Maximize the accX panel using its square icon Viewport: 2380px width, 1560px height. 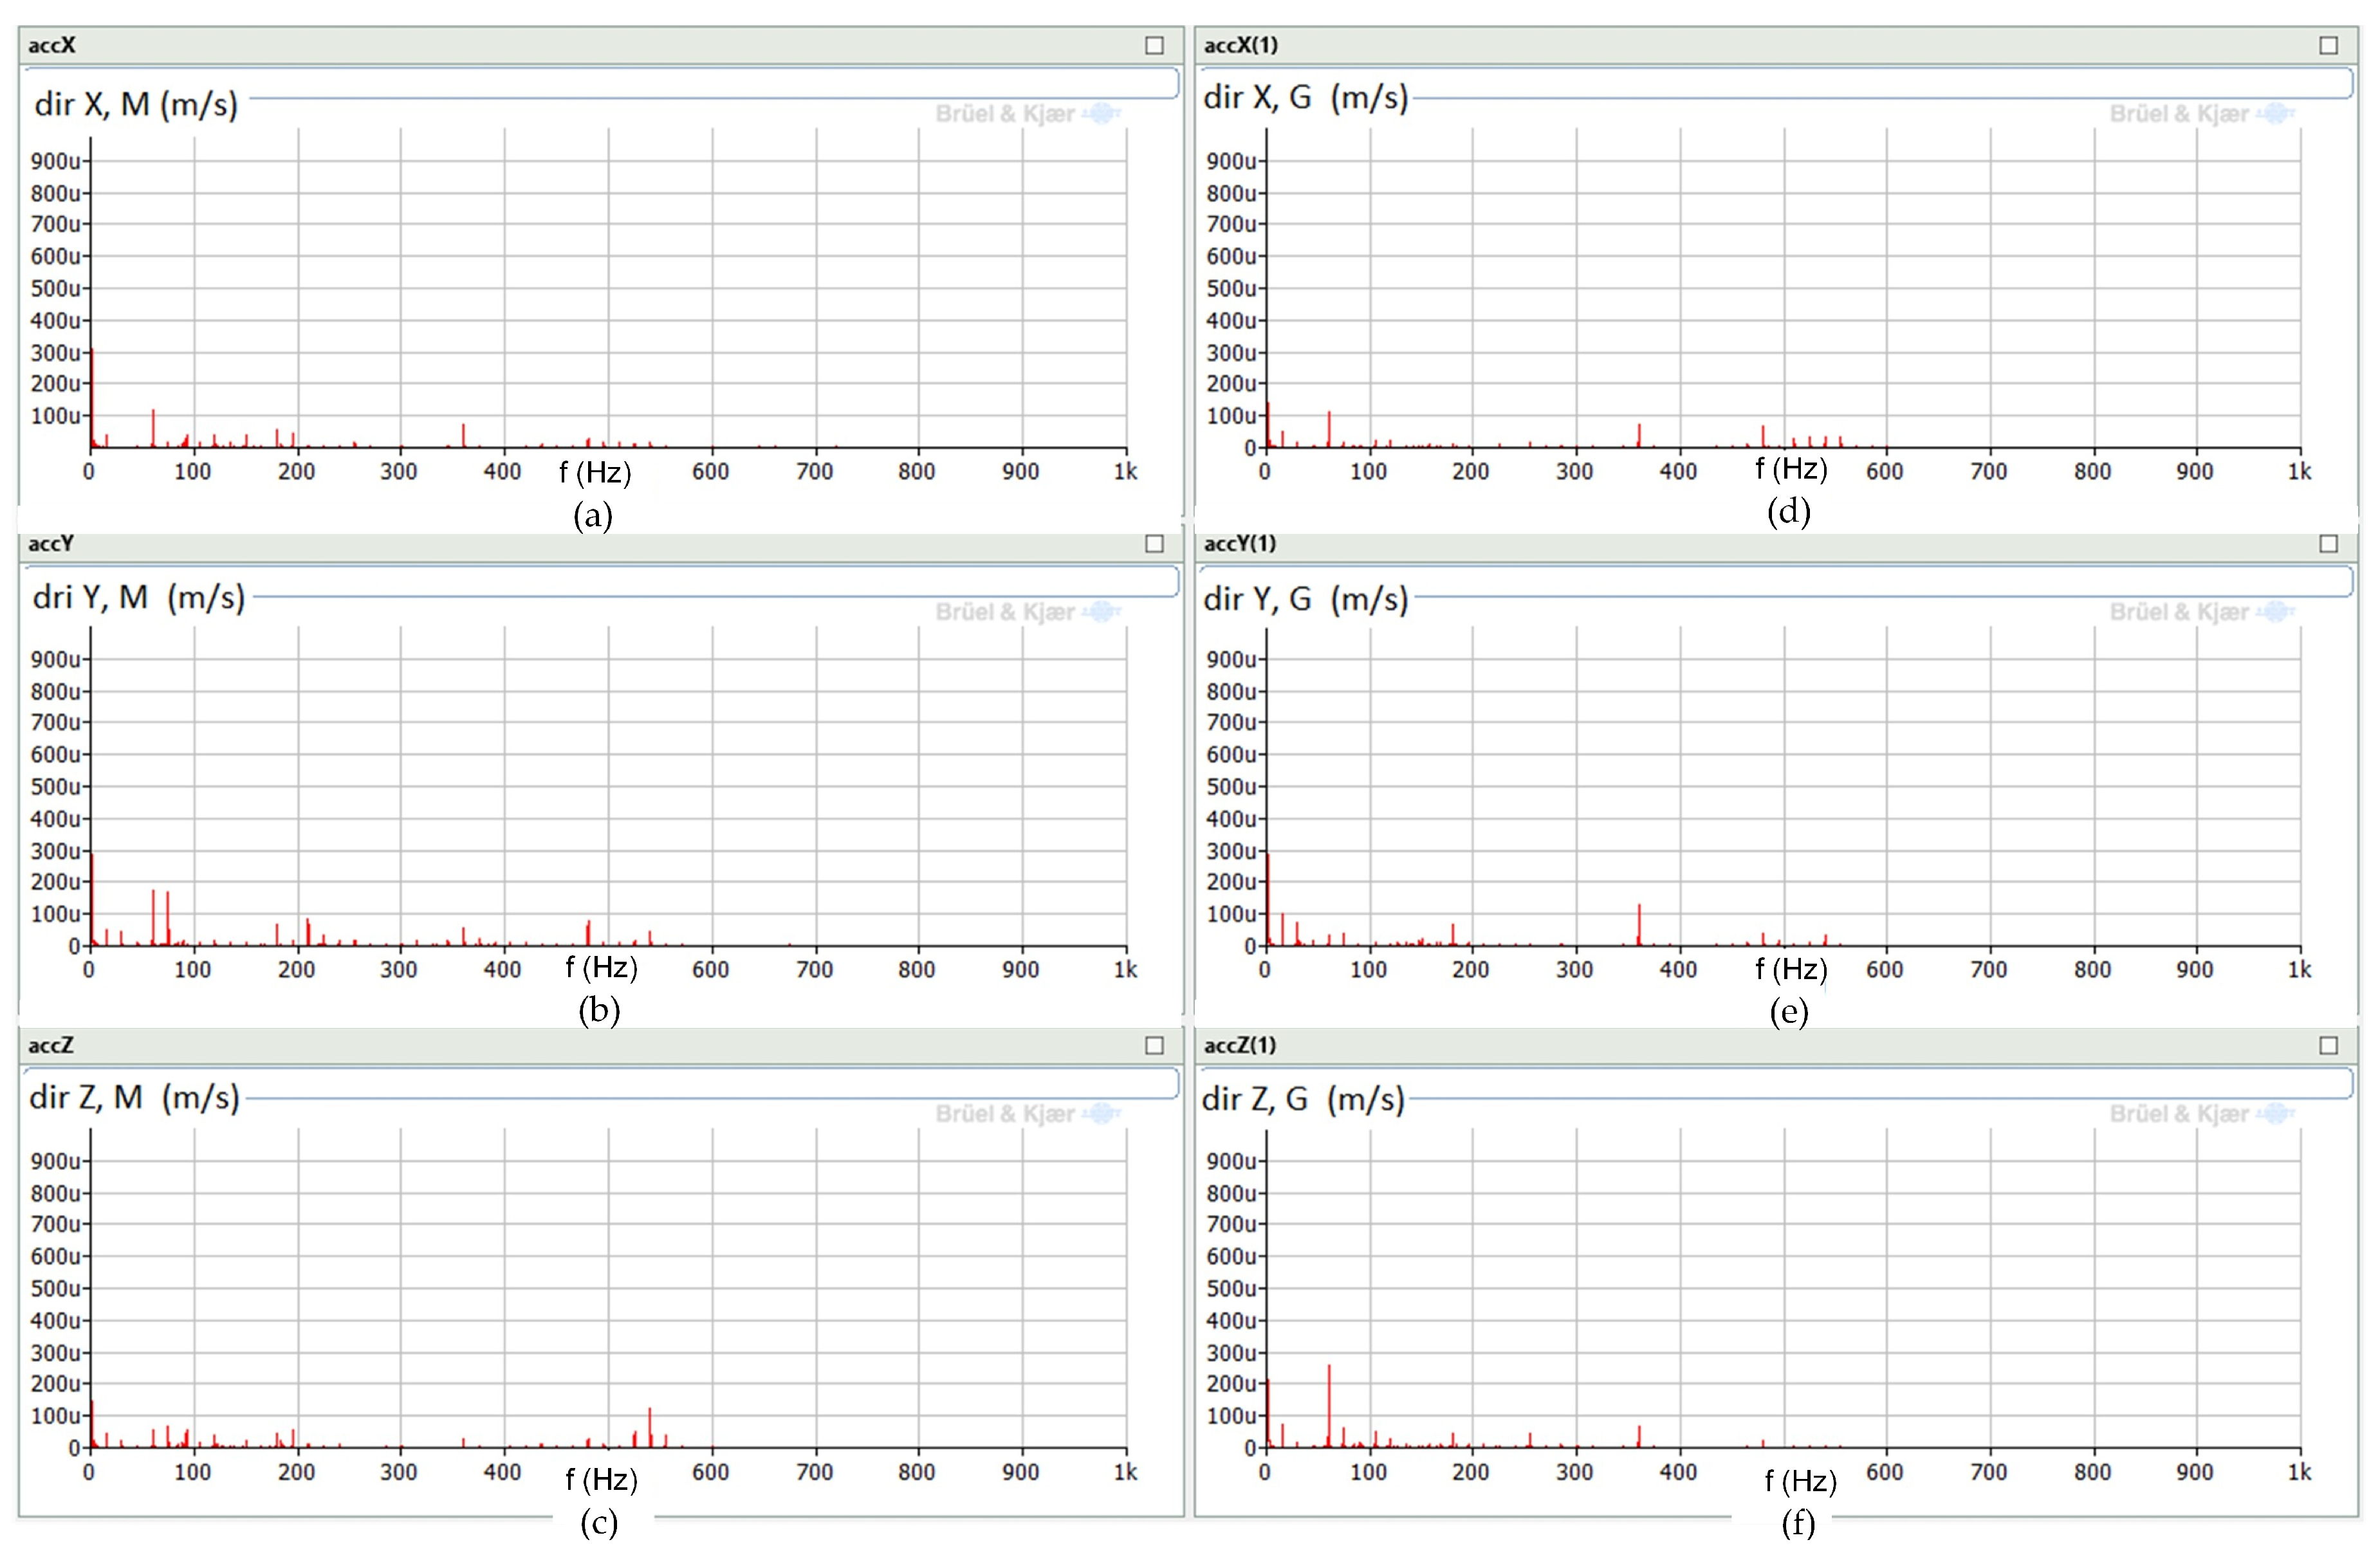(x=1154, y=45)
